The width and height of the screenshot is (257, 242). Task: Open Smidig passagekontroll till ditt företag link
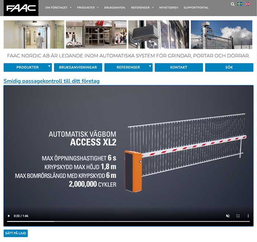(x=51, y=81)
